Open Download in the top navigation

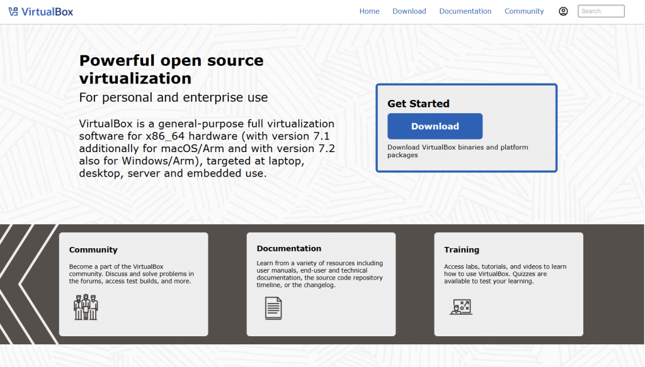coord(409,11)
